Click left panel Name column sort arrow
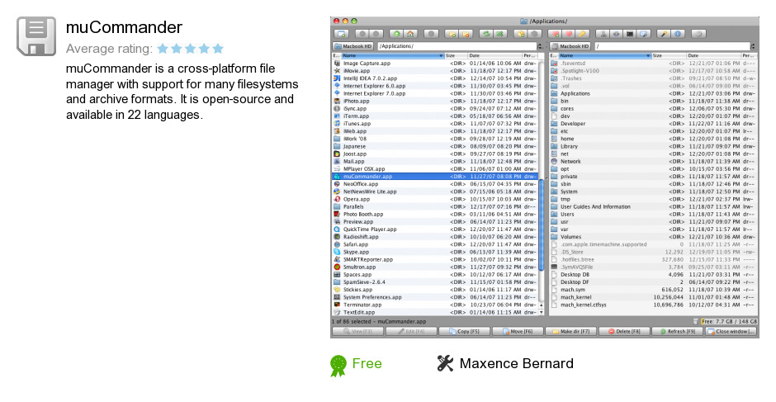This screenshot has height=402, width=776. [x=441, y=56]
